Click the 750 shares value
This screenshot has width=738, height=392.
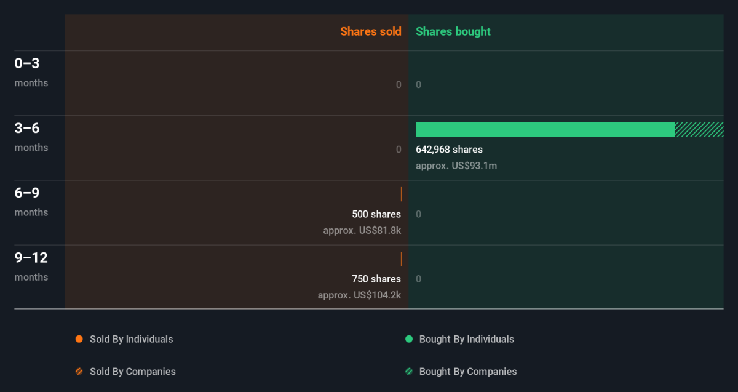[376, 279]
